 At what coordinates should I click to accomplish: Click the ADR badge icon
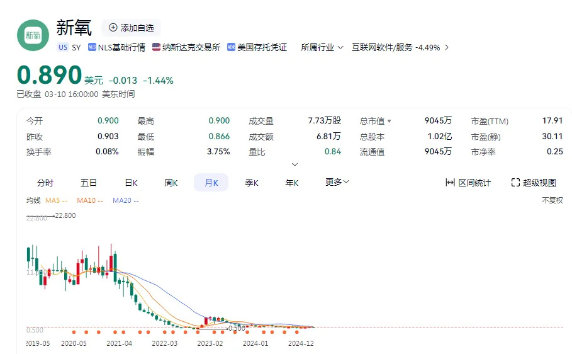coord(231,47)
